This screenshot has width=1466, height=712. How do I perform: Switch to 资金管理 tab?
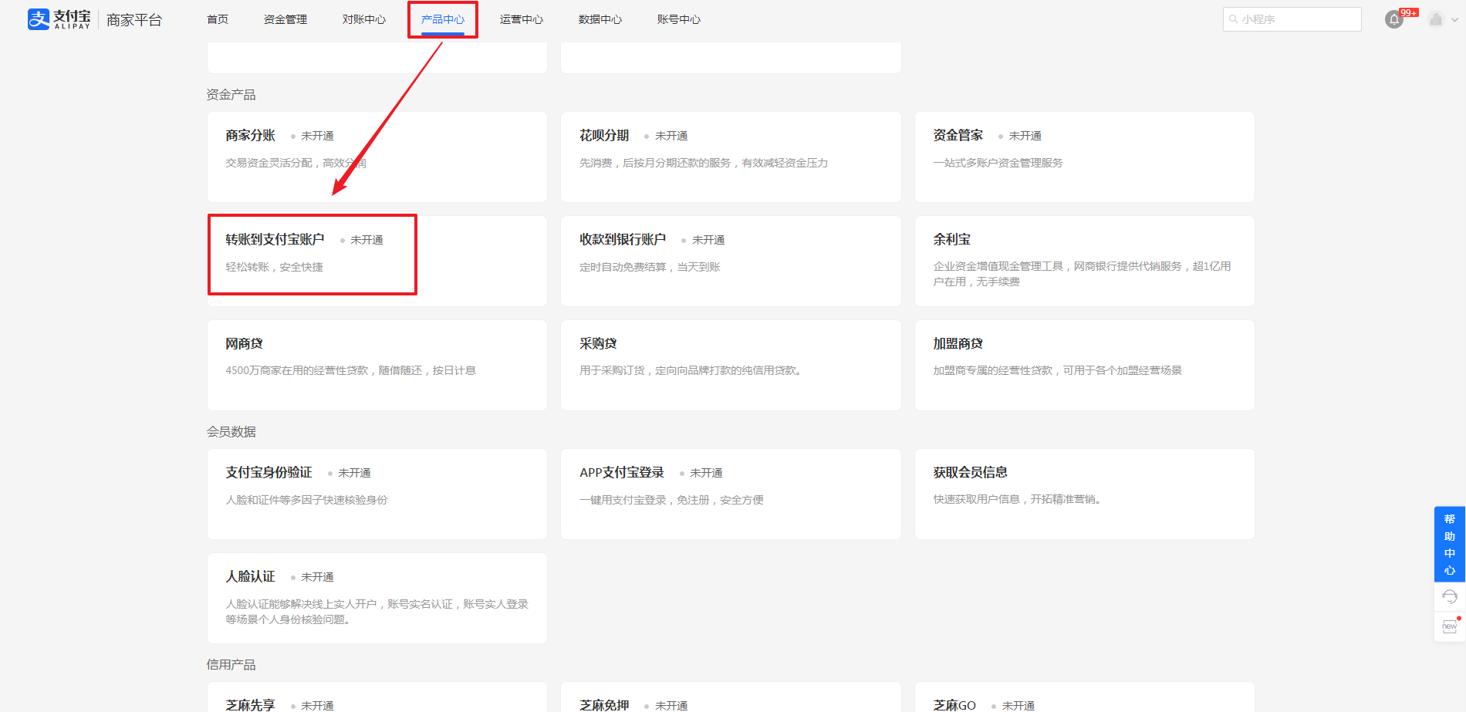coord(285,19)
